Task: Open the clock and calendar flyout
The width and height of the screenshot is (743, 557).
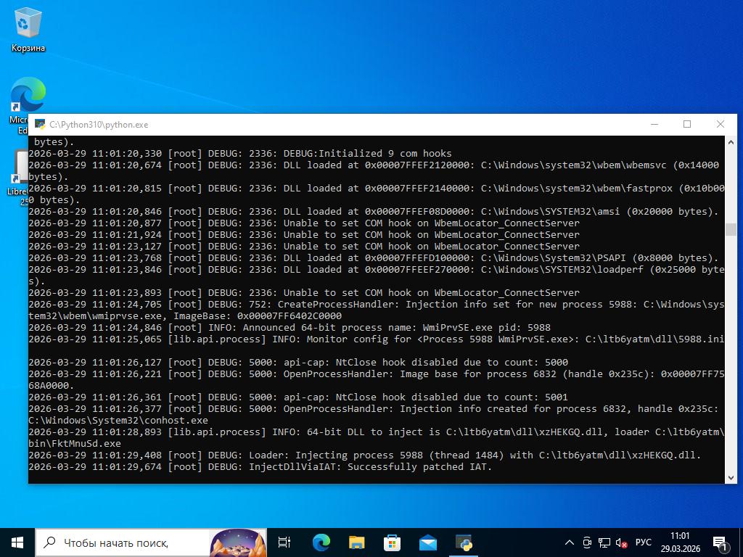Action: pos(680,542)
